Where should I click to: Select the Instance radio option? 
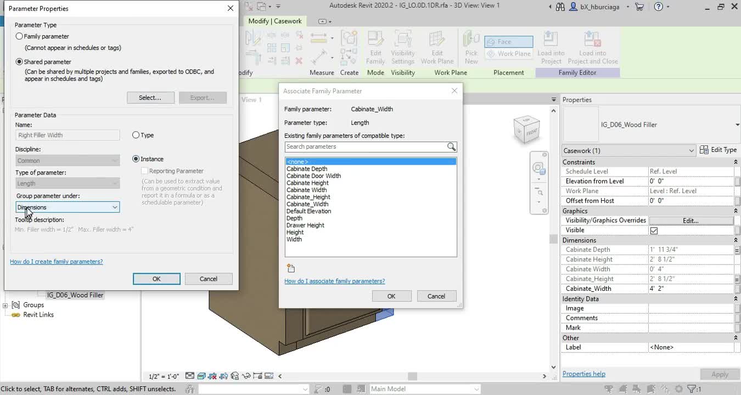136,159
